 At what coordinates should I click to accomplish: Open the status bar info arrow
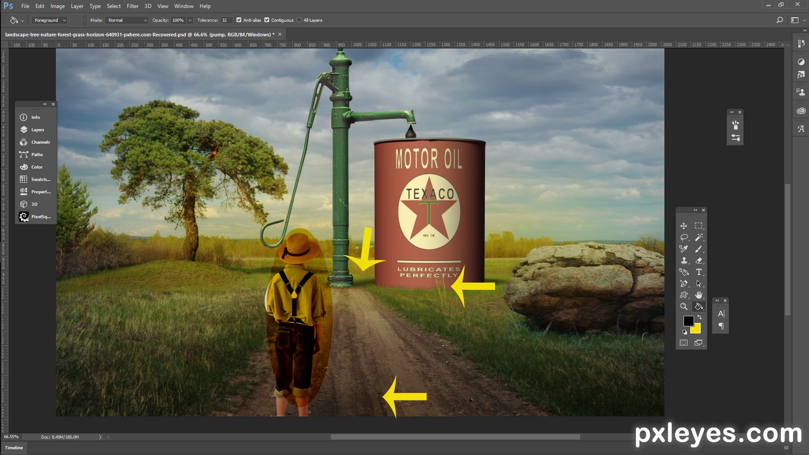100,437
